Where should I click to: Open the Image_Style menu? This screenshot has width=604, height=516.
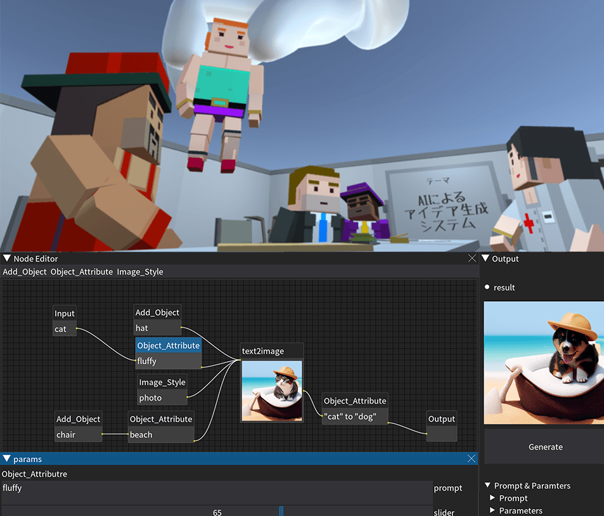(140, 271)
